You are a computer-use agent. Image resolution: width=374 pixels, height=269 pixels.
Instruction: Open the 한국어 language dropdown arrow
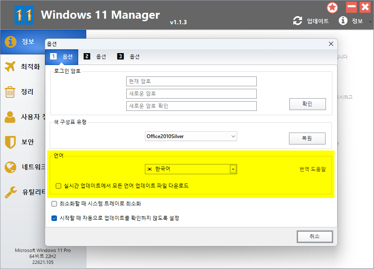click(x=233, y=169)
